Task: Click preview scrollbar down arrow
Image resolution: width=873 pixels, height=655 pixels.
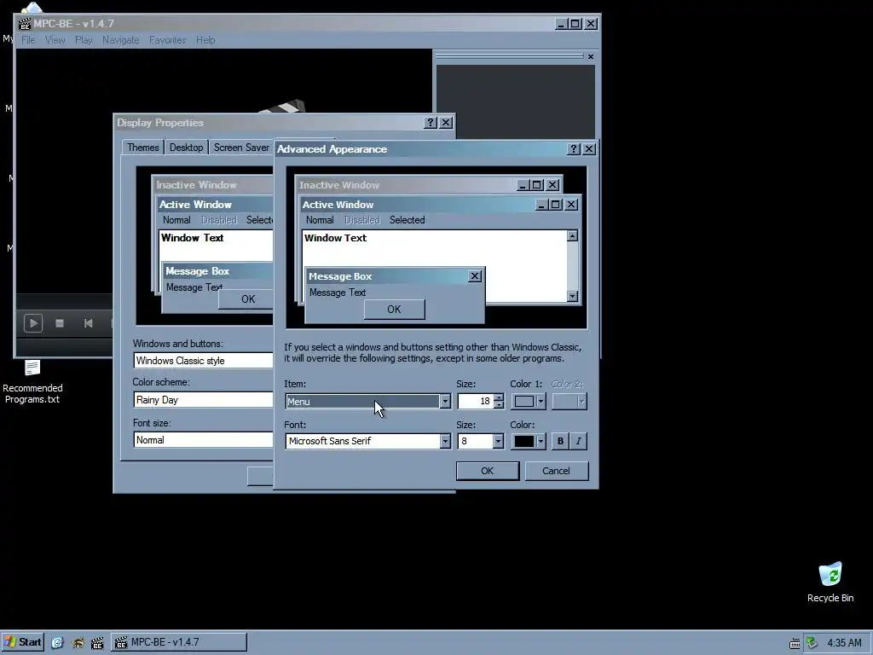Action: [572, 296]
